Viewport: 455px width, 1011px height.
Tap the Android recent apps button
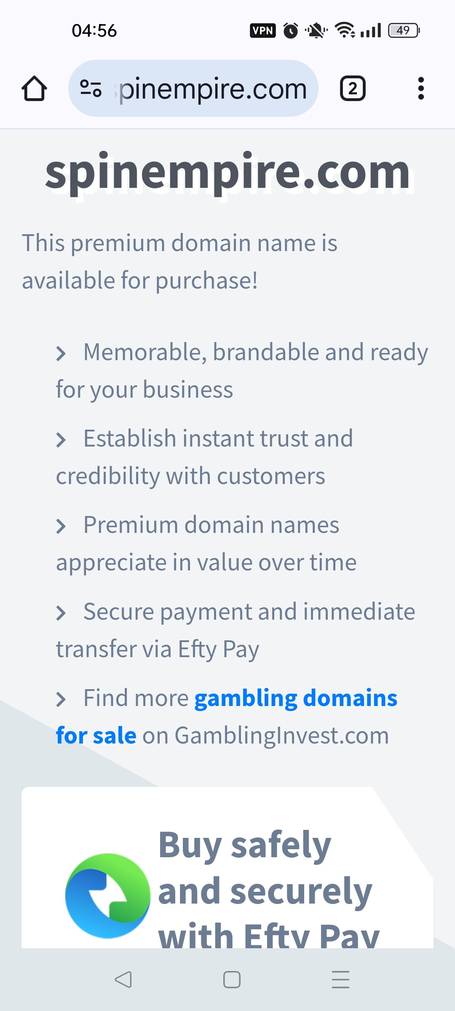(x=340, y=979)
